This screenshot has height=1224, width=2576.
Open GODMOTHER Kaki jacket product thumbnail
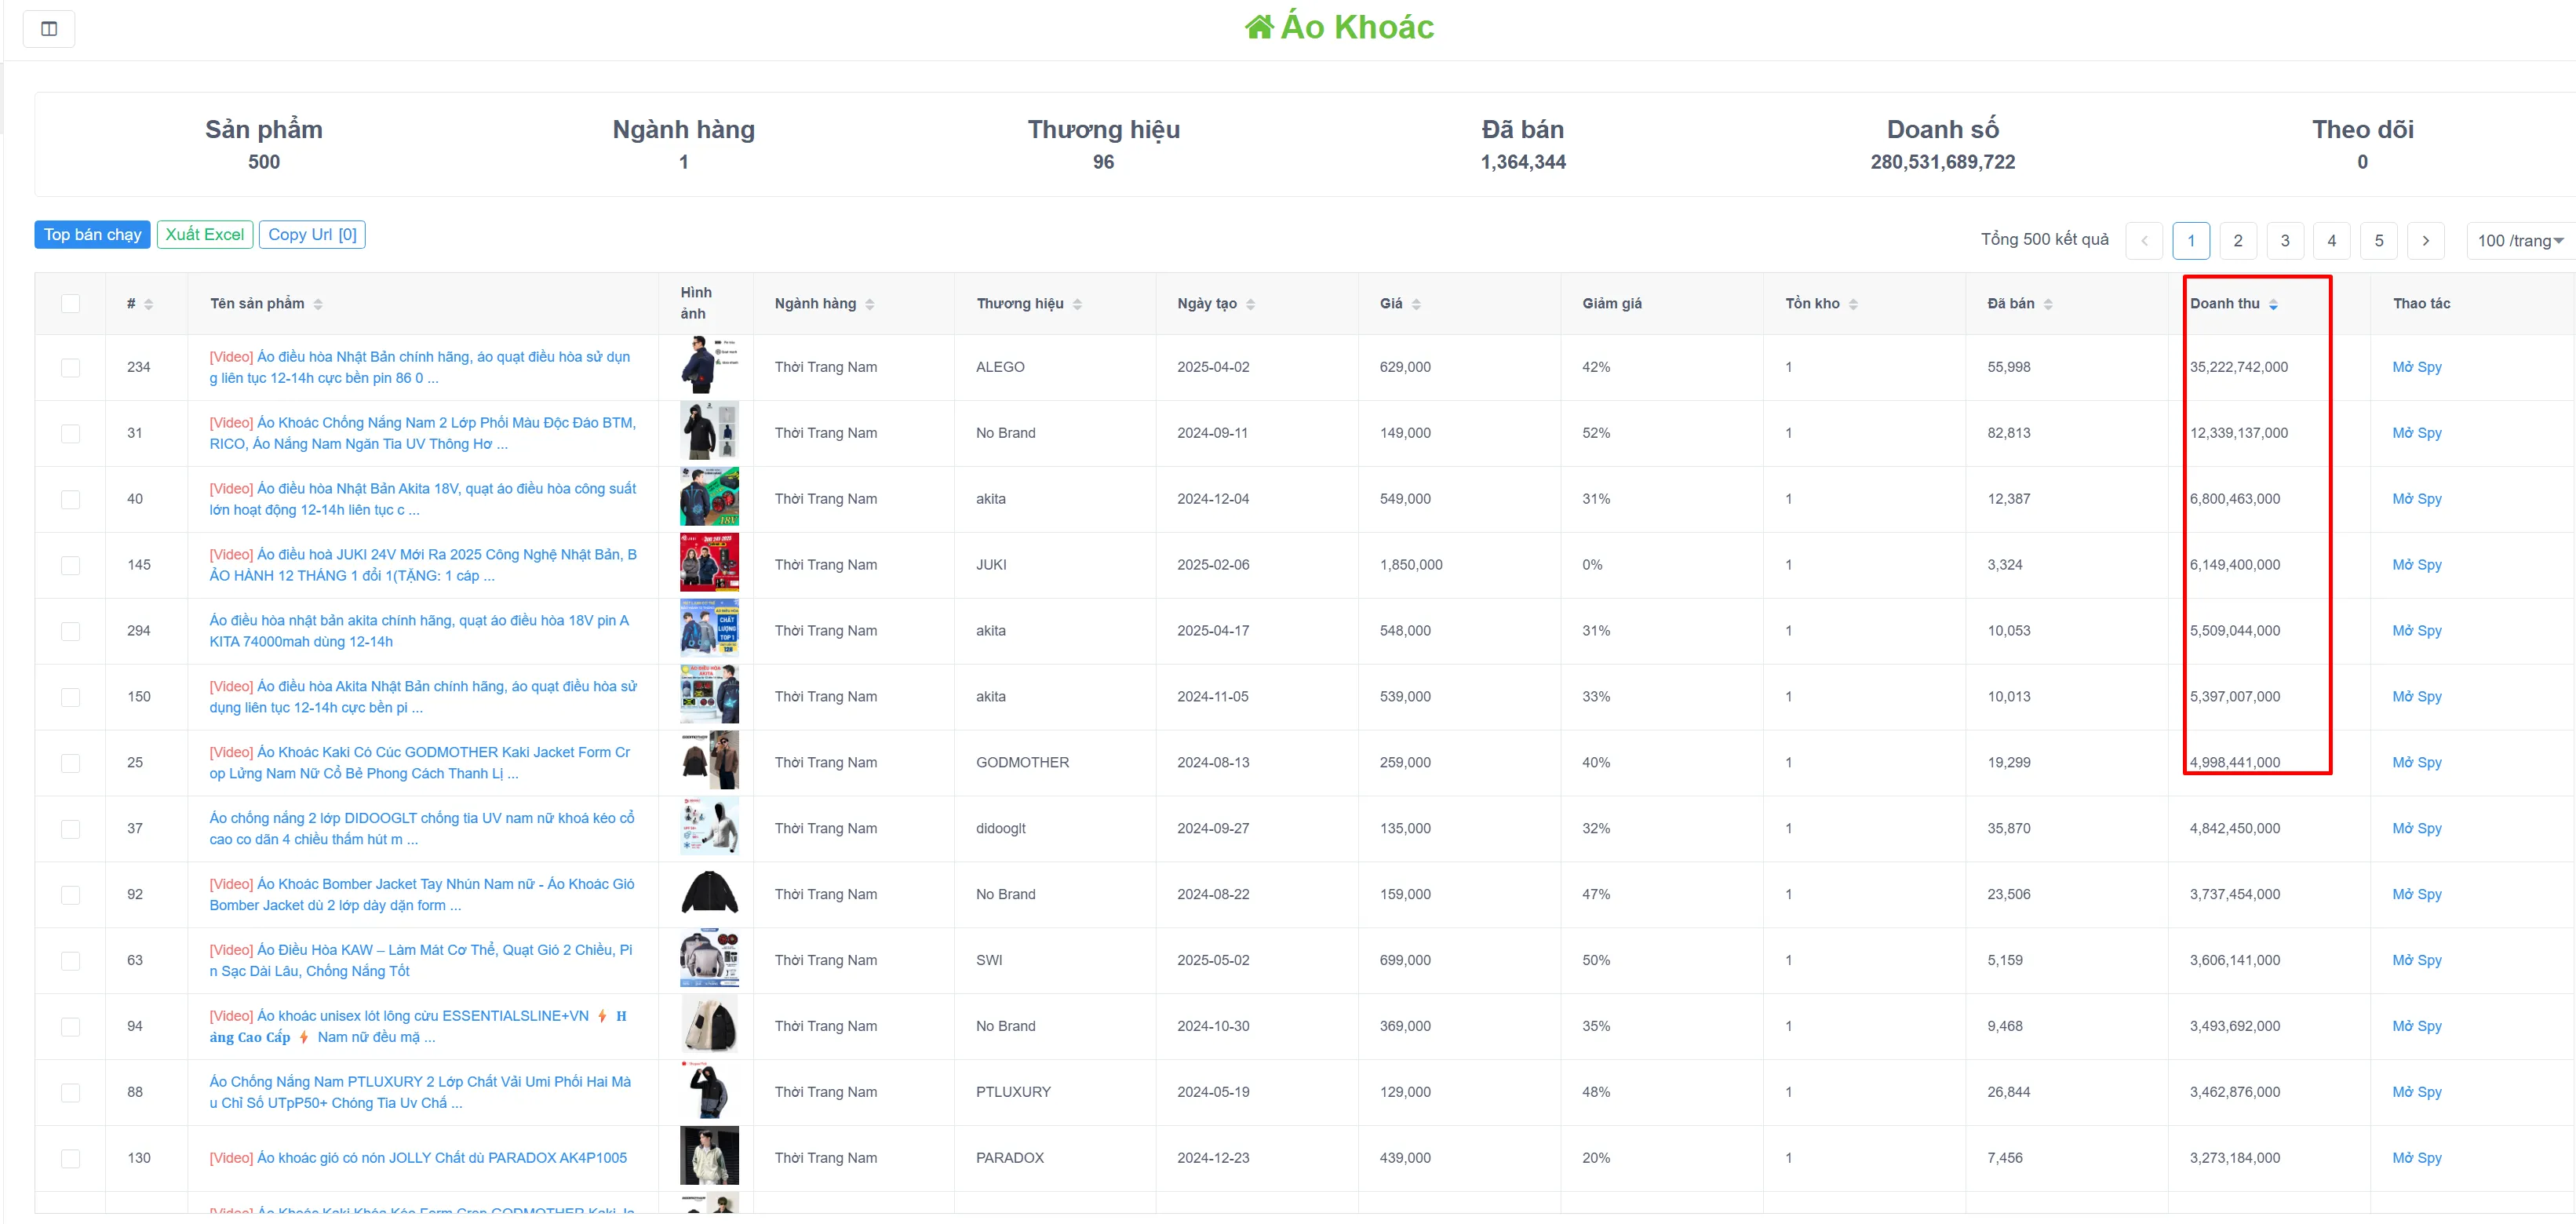coord(709,761)
